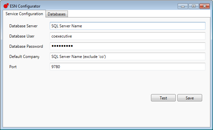Focus the Database Server input field

pyautogui.click(x=127, y=26)
